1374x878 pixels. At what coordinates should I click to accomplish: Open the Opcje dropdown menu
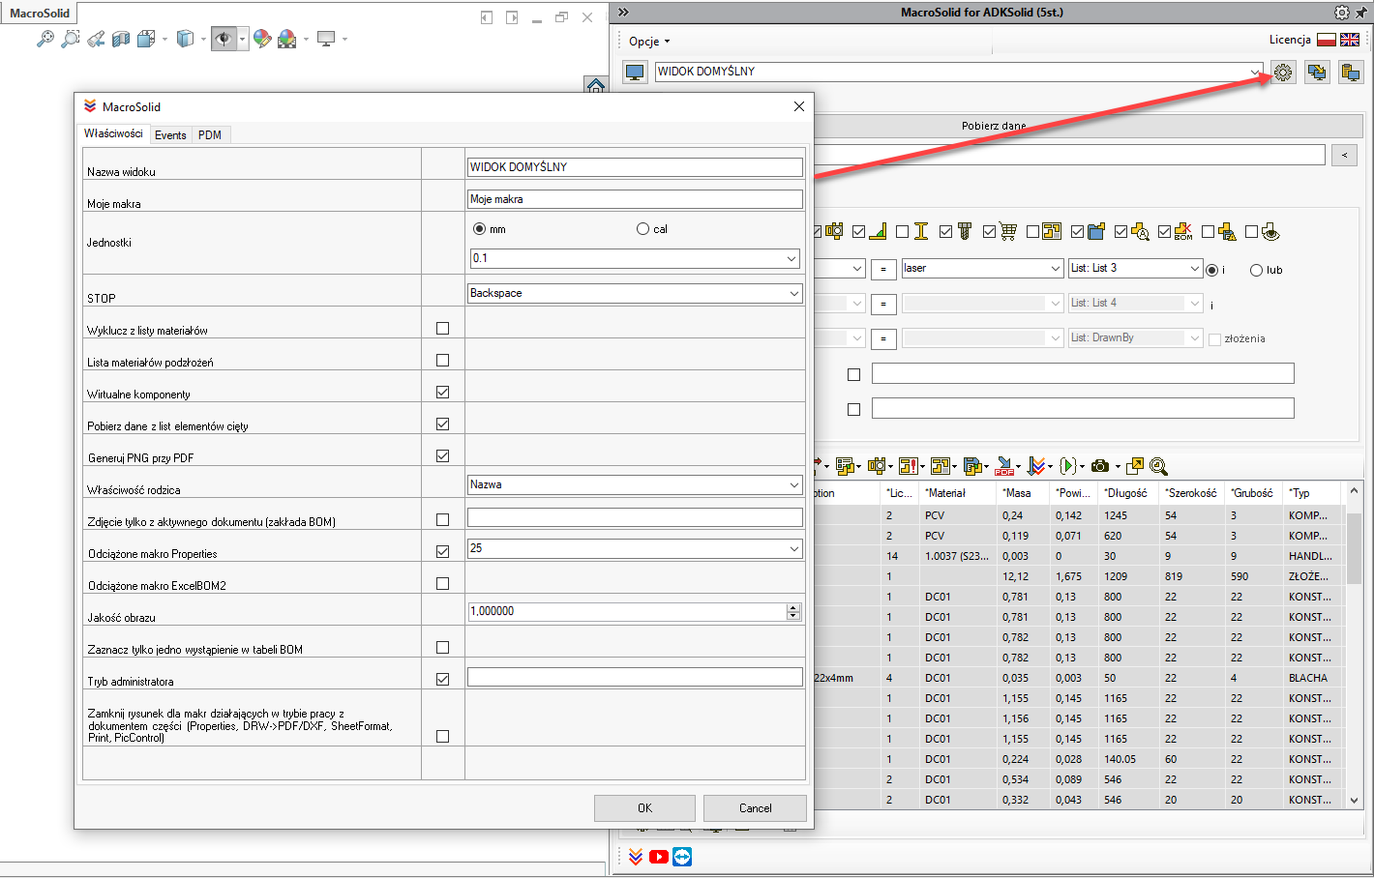click(648, 42)
